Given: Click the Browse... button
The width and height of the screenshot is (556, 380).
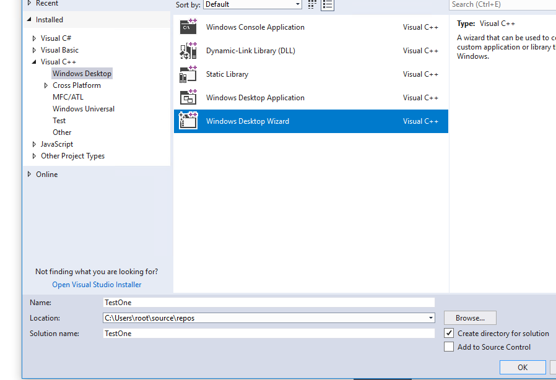Looking at the screenshot, I should [x=470, y=318].
